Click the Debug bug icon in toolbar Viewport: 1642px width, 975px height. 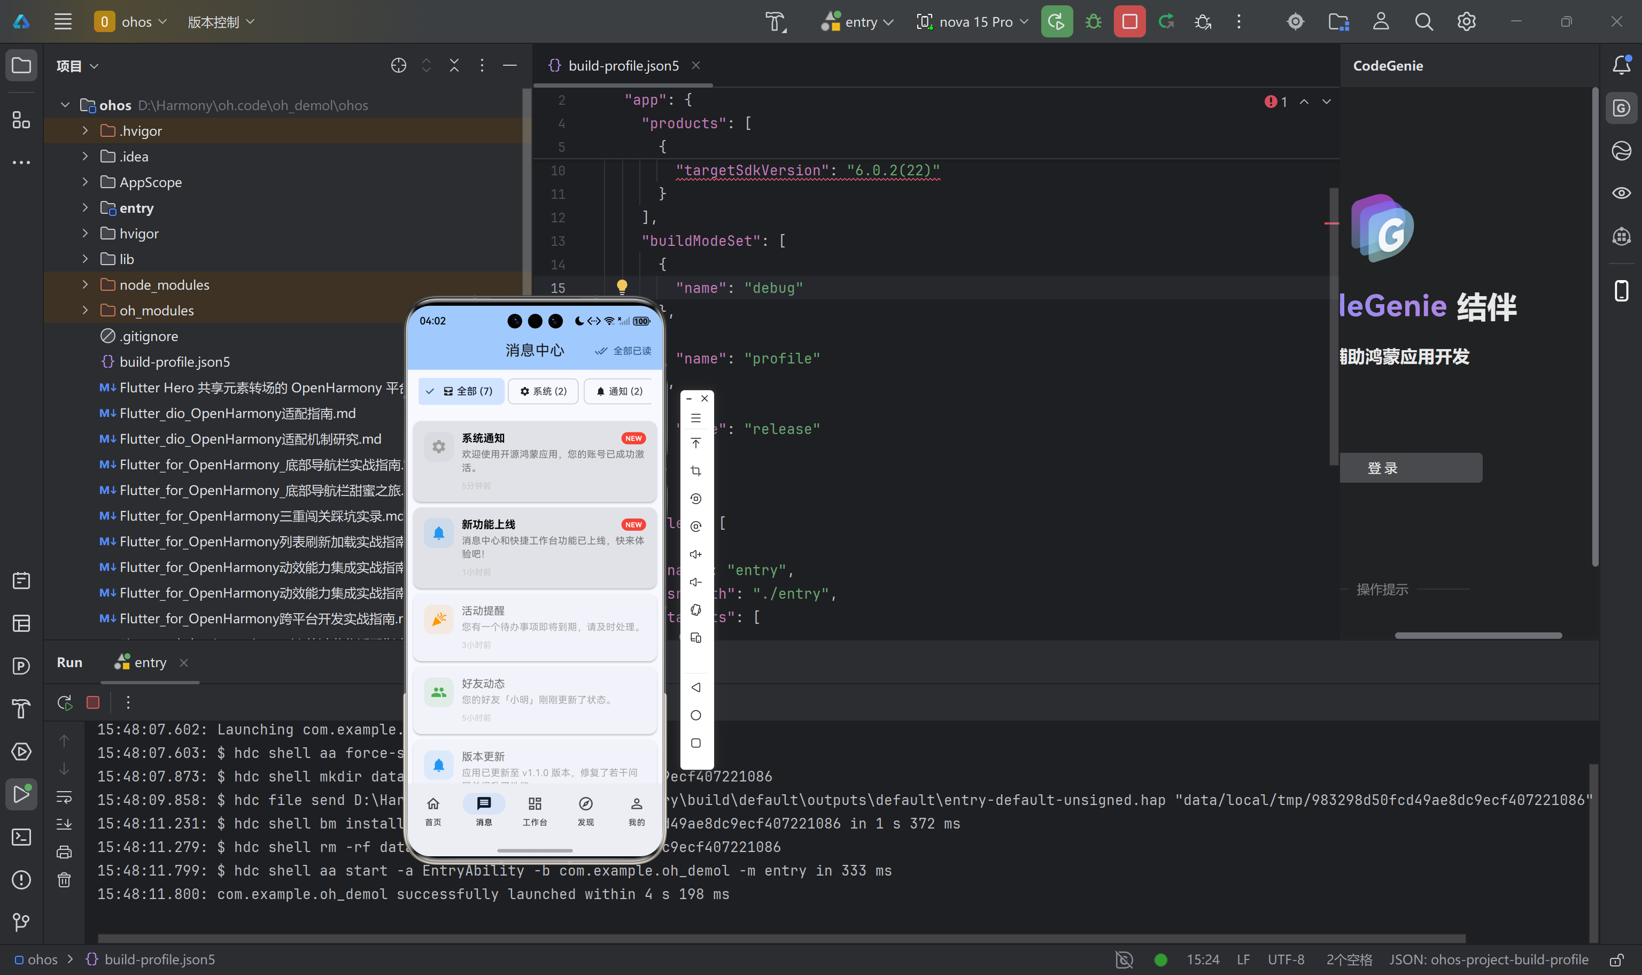[1093, 22]
